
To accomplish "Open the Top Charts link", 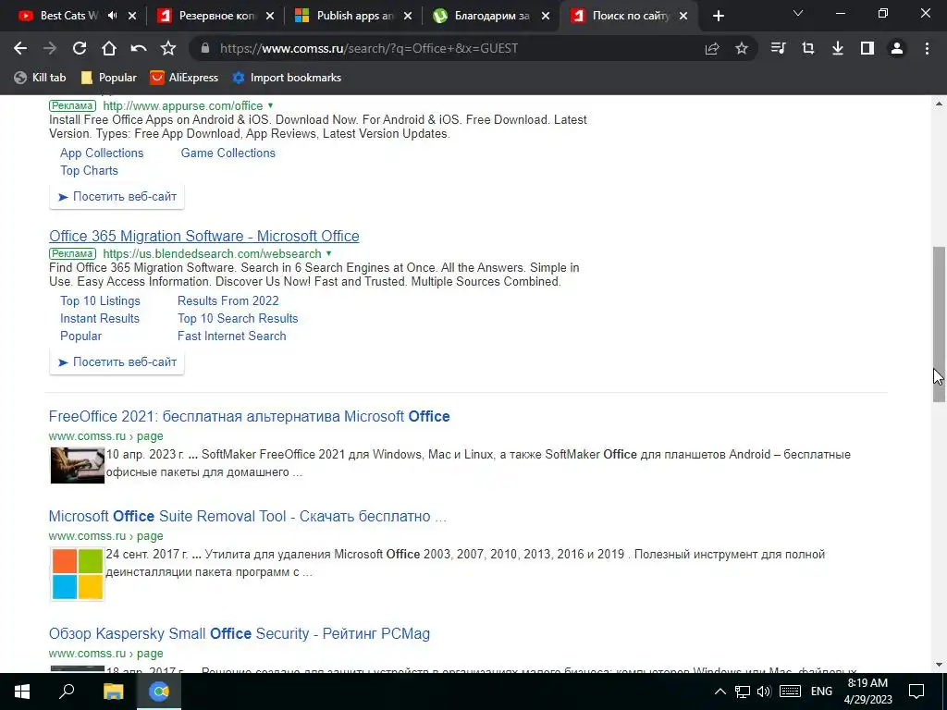I will (89, 170).
